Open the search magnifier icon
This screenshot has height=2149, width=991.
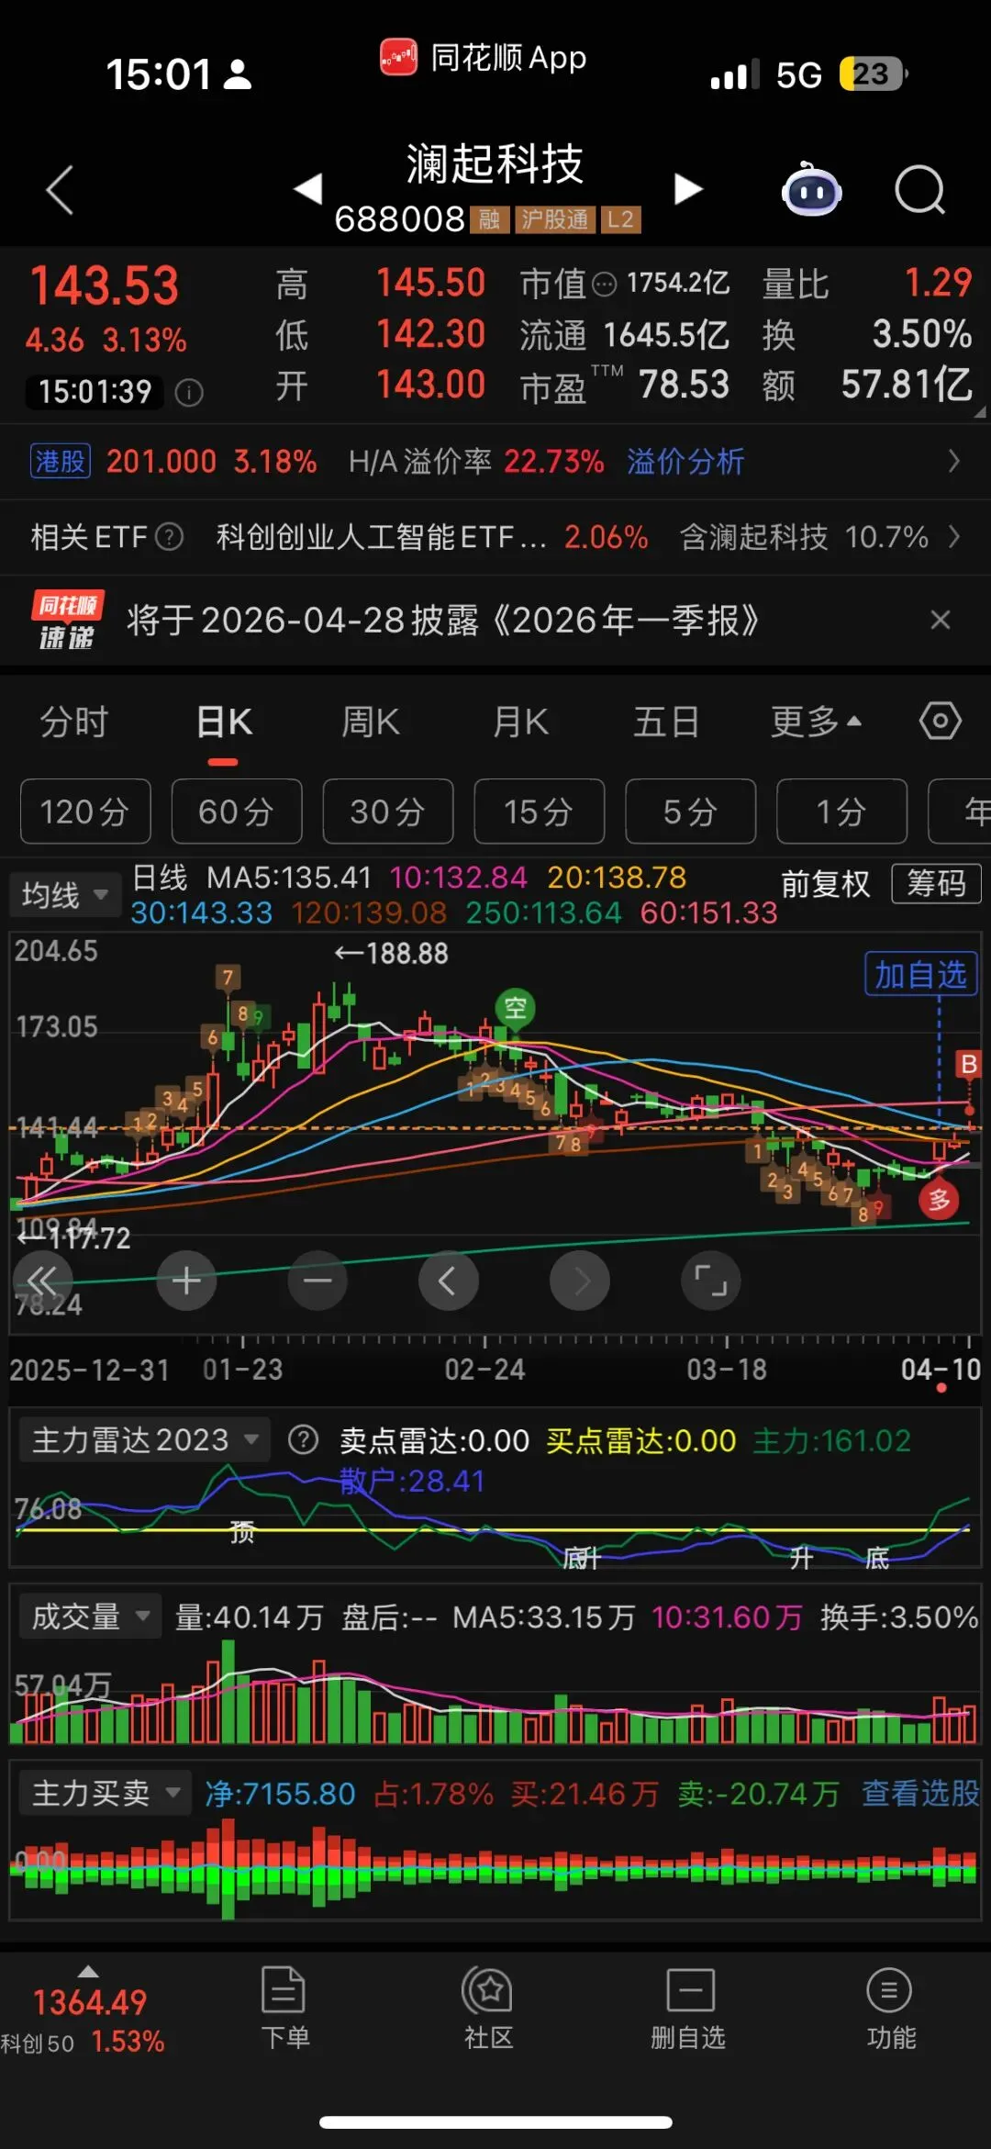(919, 189)
